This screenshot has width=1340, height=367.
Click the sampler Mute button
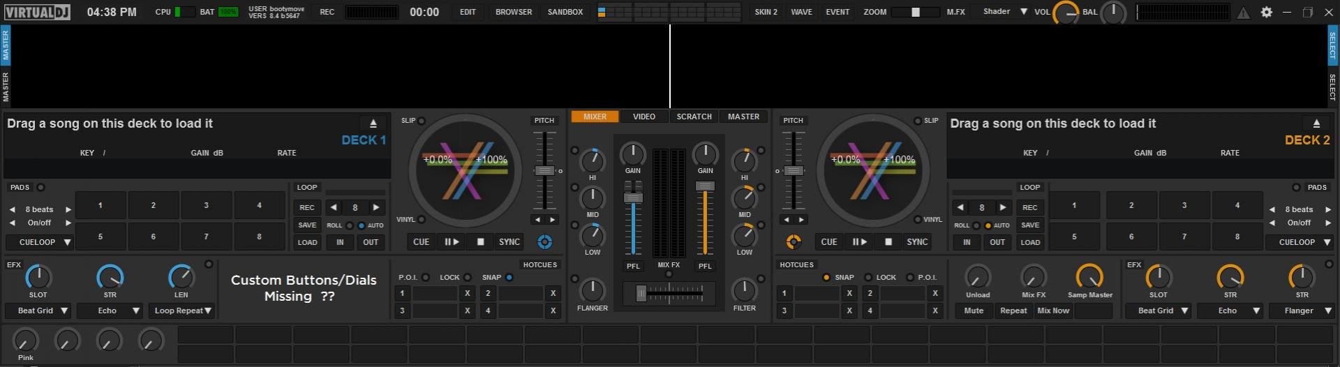[974, 310]
